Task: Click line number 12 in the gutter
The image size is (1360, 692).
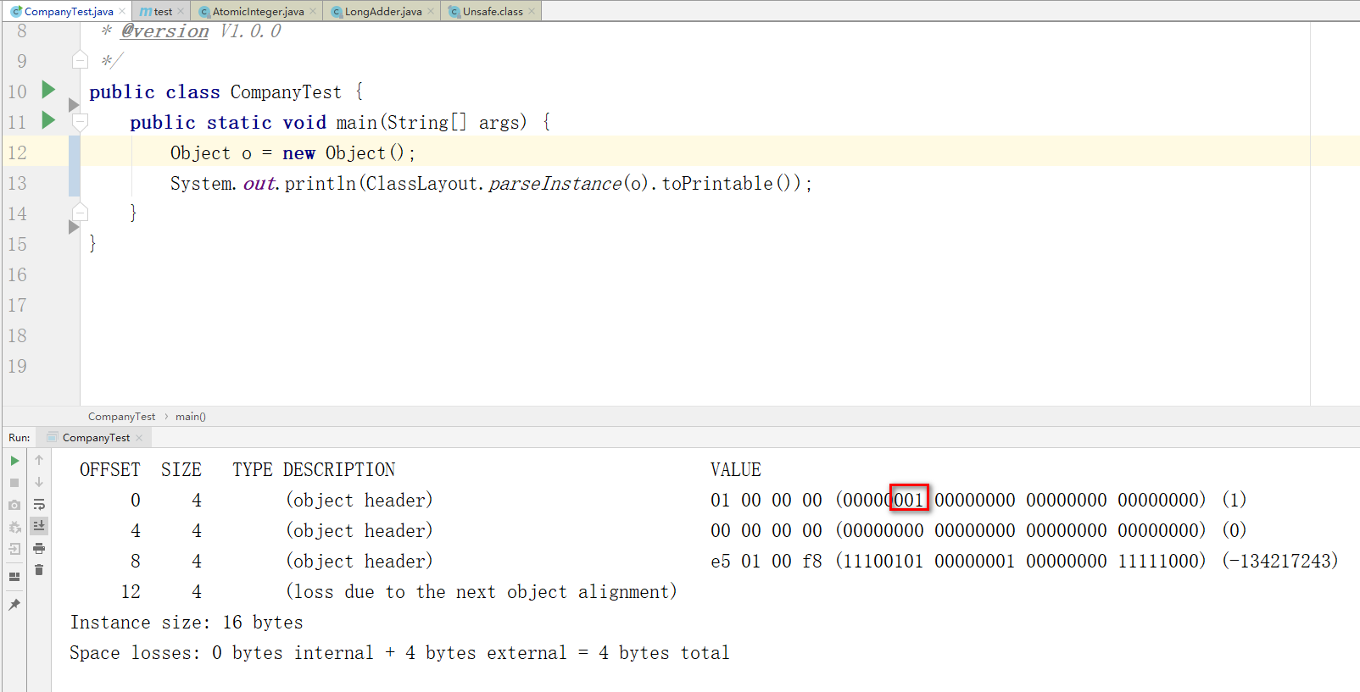Action: coord(17,152)
